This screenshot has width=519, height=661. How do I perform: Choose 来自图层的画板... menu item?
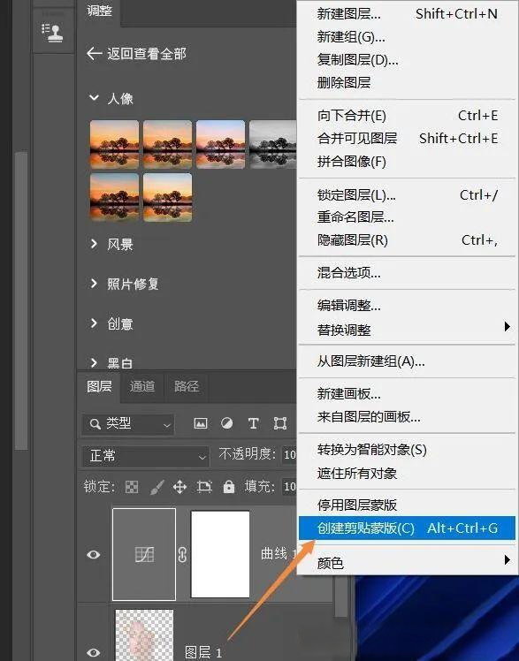click(407, 417)
